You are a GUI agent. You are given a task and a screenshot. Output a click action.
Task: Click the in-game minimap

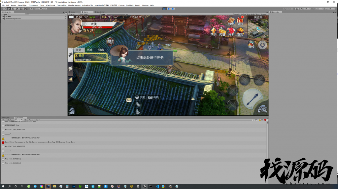tap(258, 28)
